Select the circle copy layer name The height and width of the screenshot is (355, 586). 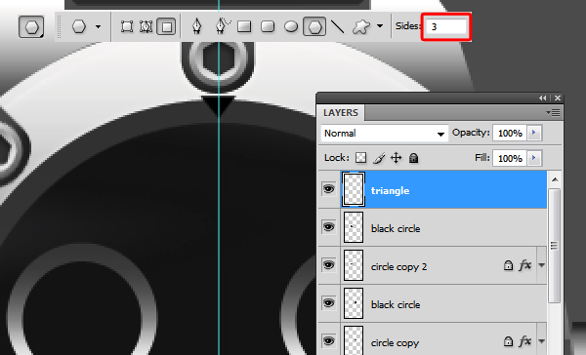395,343
